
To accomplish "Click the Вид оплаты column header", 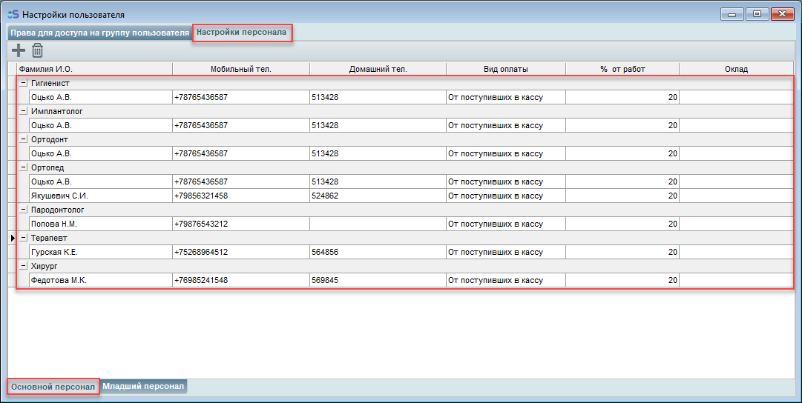I will pyautogui.click(x=505, y=69).
